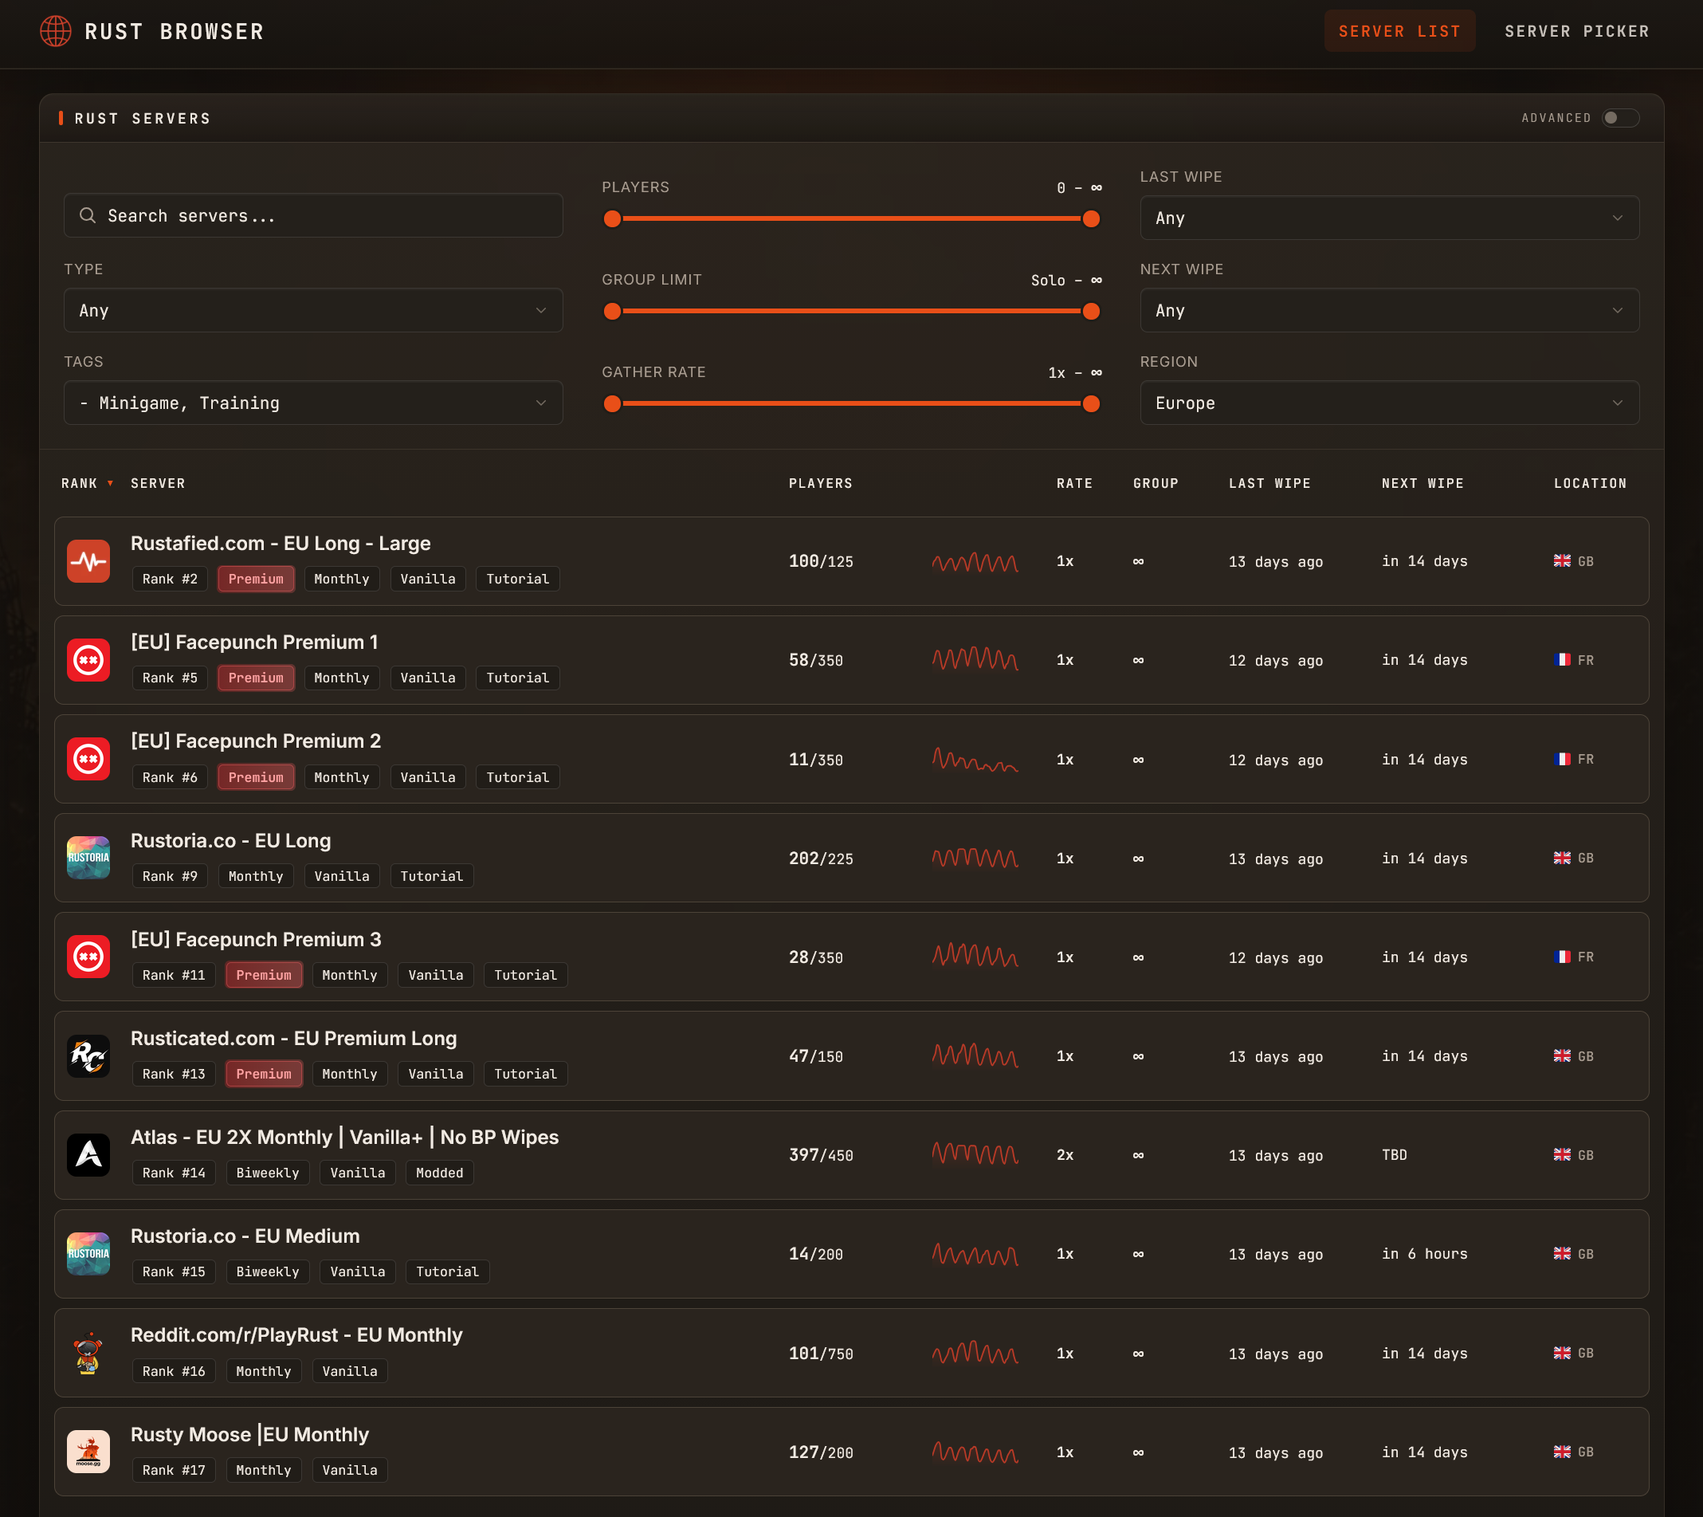
Task: Click the Rustoria.co EU Long server icon
Action: click(x=88, y=858)
